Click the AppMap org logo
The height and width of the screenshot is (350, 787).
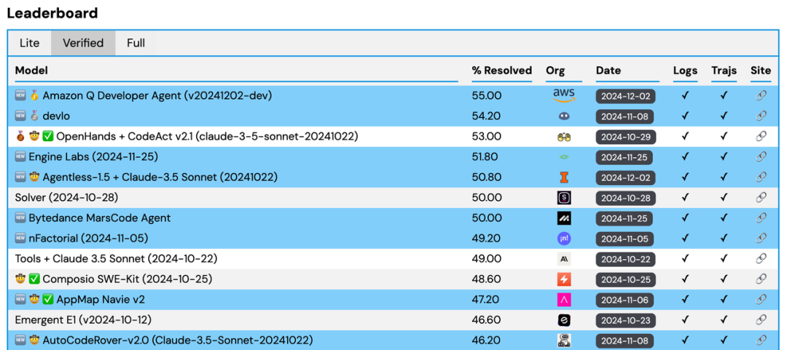coord(564,299)
